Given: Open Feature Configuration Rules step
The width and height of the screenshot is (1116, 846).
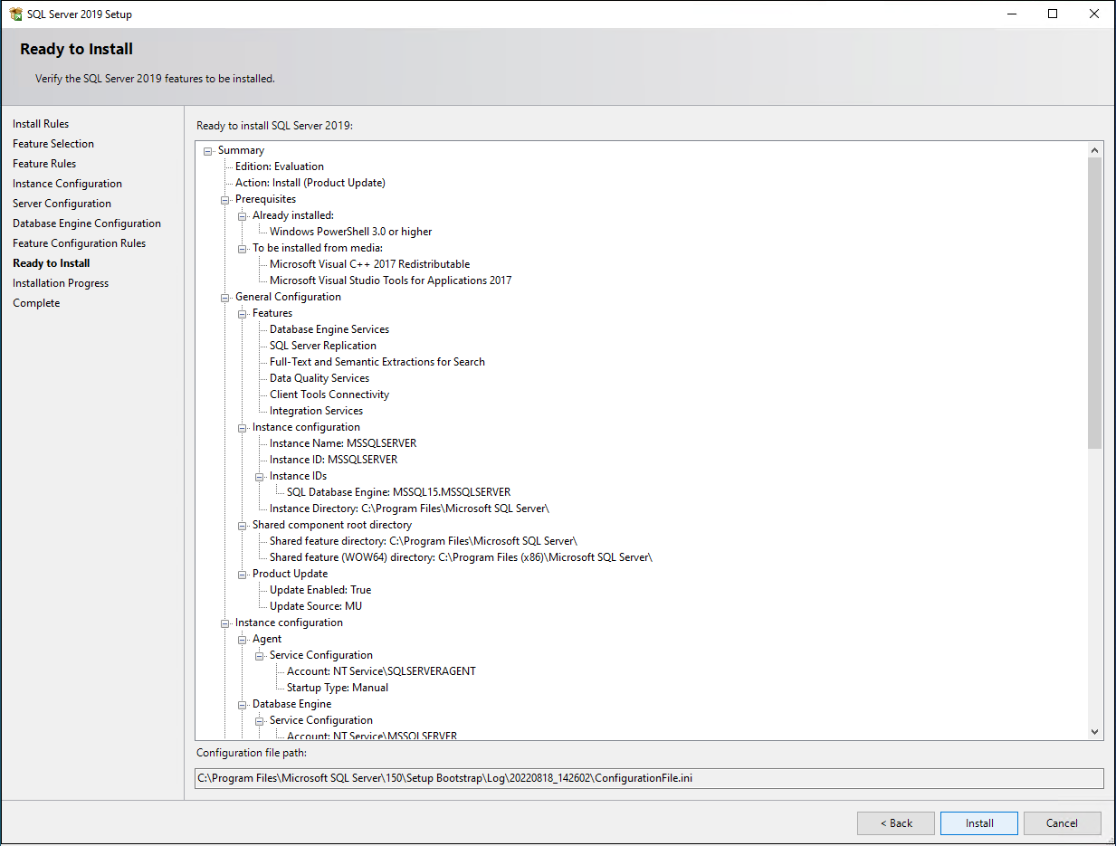Looking at the screenshot, I should (79, 243).
